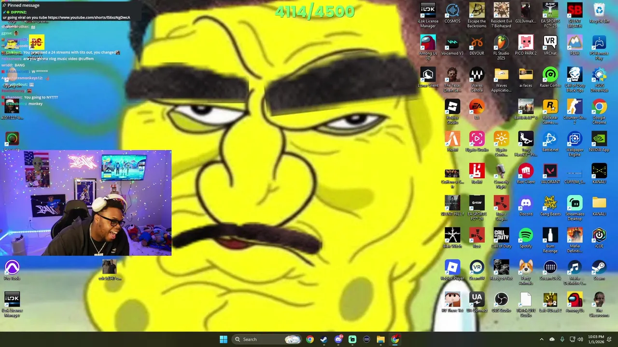Open UA Connect desktop shortcut
This screenshot has height=347, width=618.
pyautogui.click(x=477, y=303)
